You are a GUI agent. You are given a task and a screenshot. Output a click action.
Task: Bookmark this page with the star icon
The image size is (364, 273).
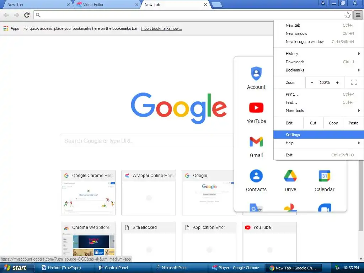[348, 15]
